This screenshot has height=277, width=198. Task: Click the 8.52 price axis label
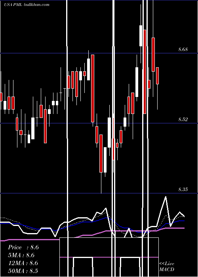tap(183, 120)
